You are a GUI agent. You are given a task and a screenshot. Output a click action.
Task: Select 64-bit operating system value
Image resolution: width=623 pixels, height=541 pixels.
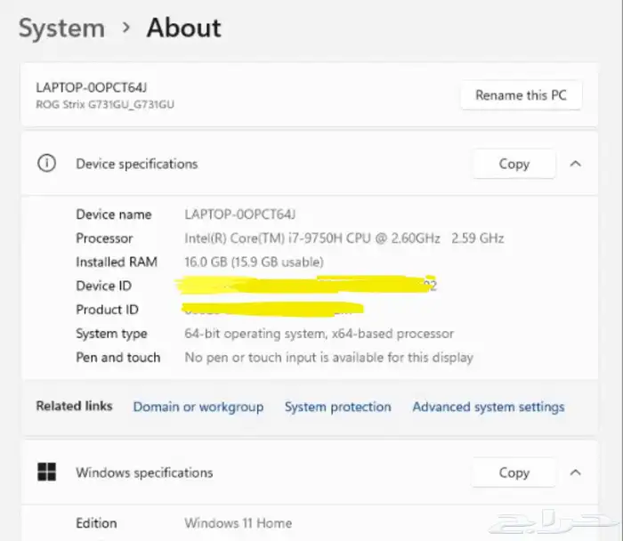point(319,334)
